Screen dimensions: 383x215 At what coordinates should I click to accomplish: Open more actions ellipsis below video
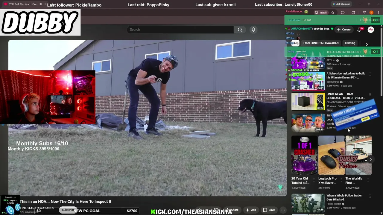click(283, 210)
